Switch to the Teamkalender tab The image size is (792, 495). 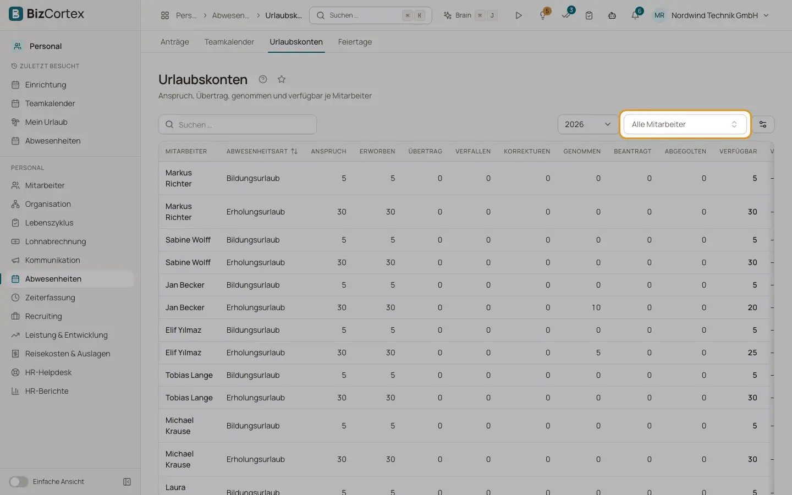point(229,42)
